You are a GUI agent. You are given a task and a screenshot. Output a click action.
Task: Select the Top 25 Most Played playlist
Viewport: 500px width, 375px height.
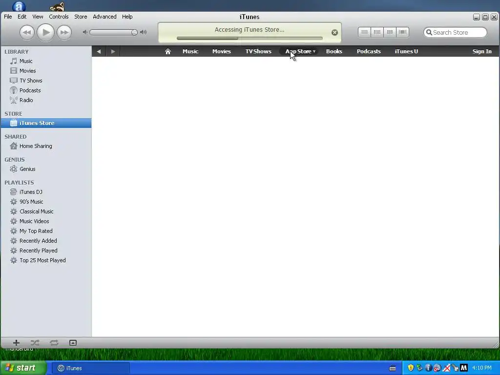46,261
